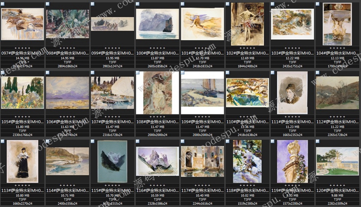The height and width of the screenshot is (207, 361).
Task: Open the palm leaves thumbnail for file 098
Action: [67, 24]
